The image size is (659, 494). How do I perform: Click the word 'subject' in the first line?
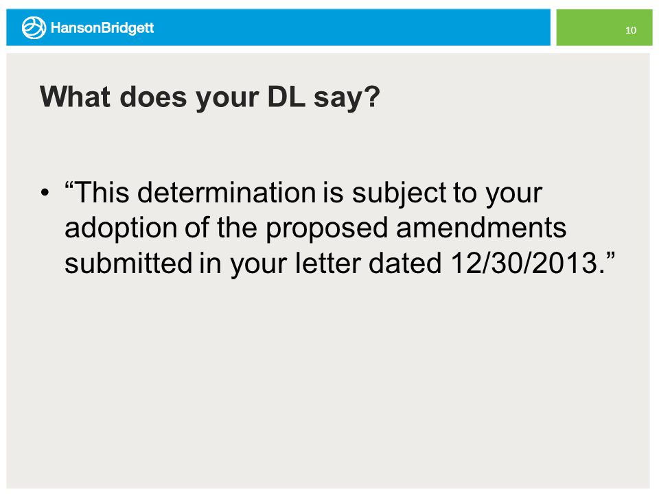400,193
